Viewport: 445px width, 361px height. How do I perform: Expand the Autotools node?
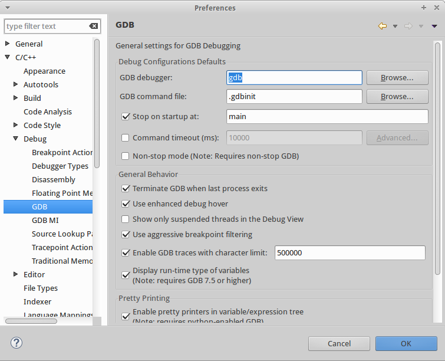(15, 84)
